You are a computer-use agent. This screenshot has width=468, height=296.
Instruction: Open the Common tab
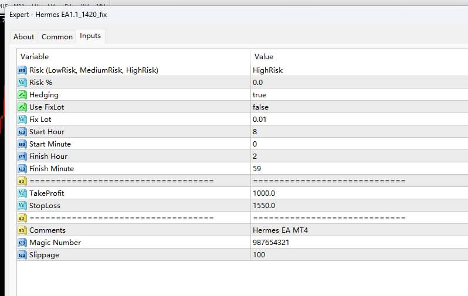(x=57, y=37)
